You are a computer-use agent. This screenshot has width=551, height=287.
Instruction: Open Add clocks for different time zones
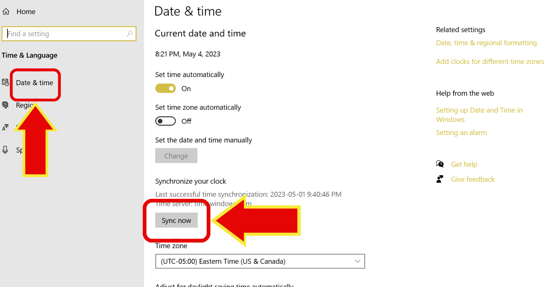tap(490, 61)
